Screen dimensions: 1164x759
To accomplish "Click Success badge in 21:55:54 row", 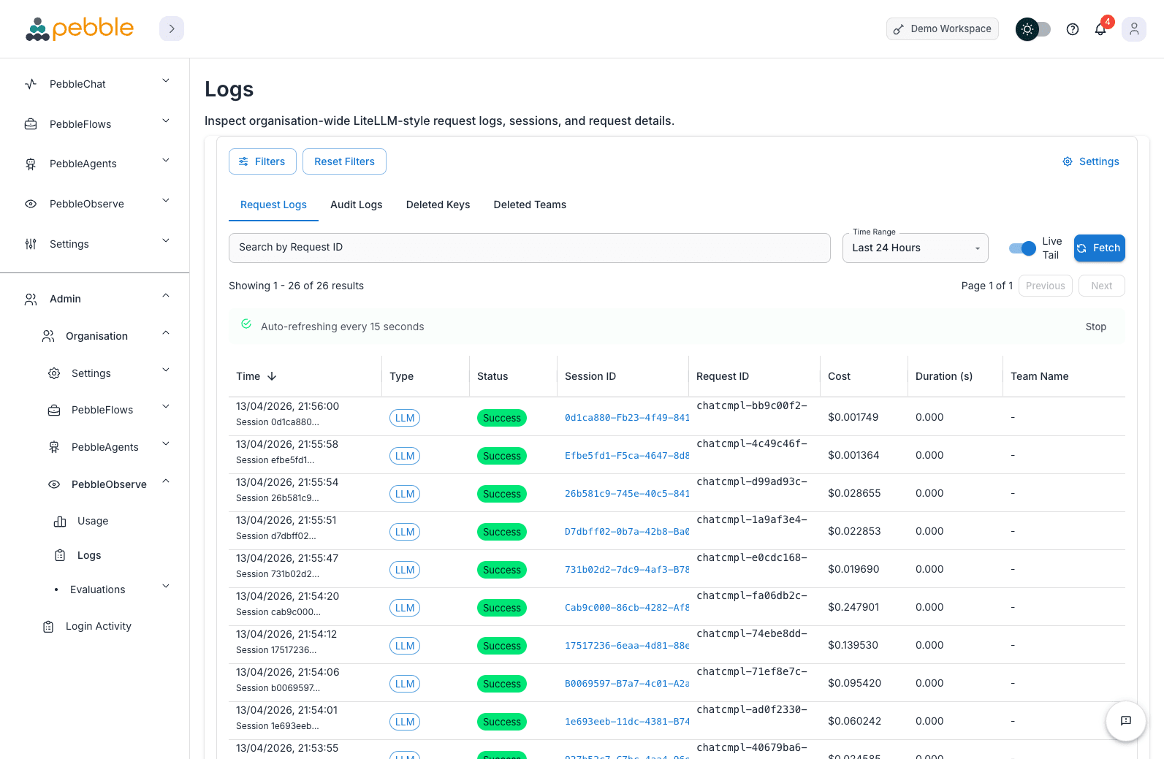I will pos(502,494).
